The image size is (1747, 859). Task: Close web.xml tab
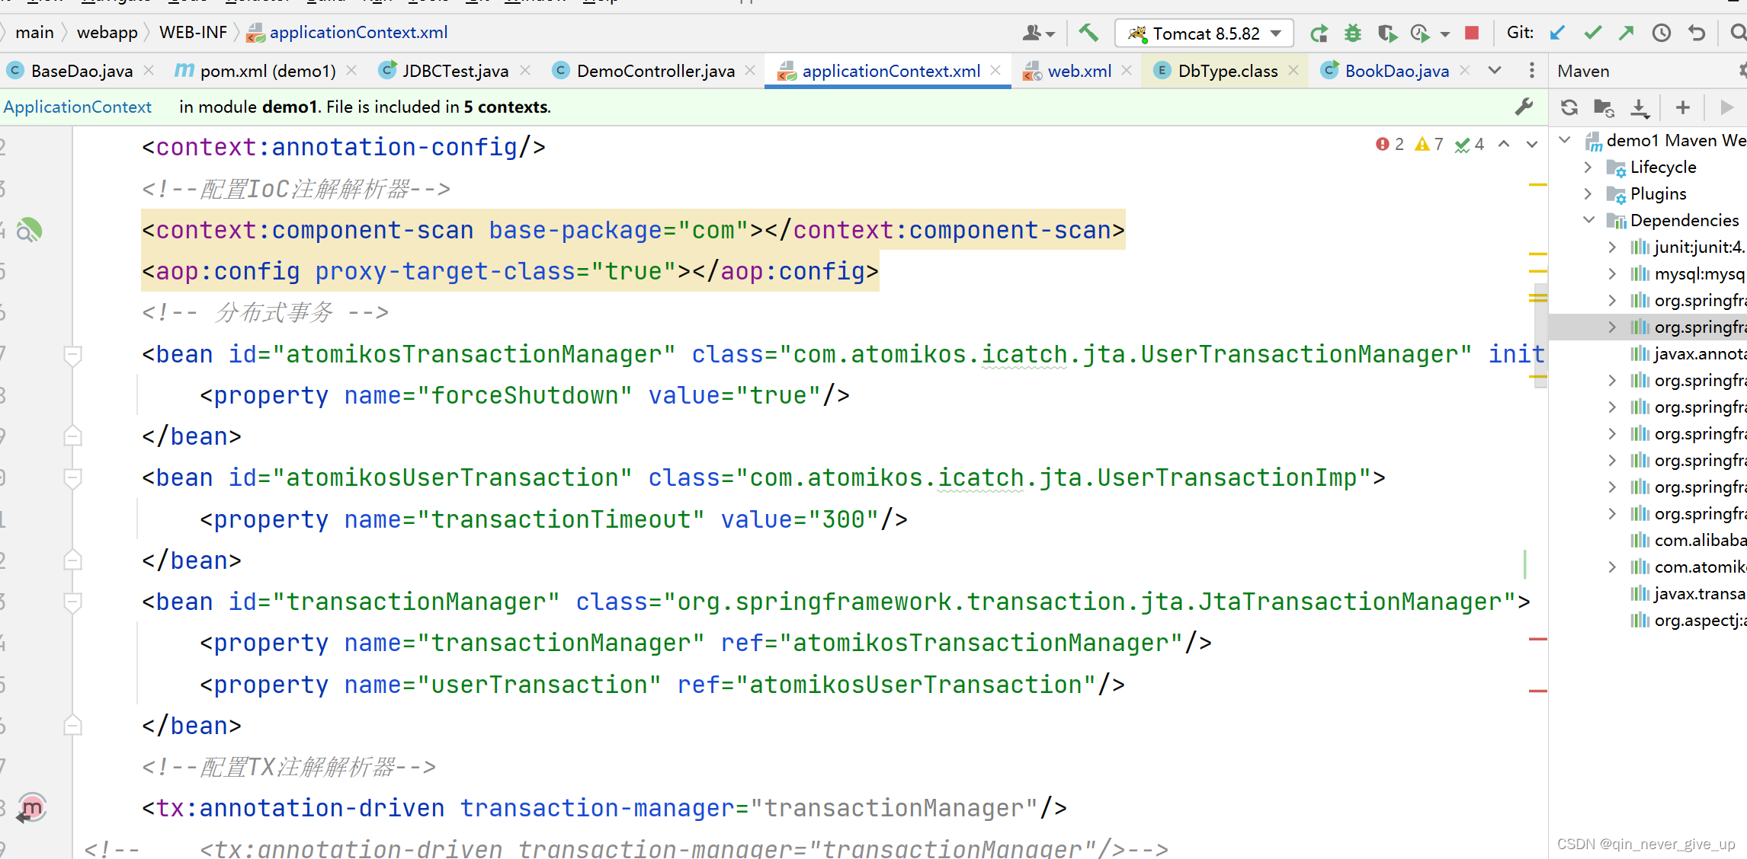[x=1127, y=70]
